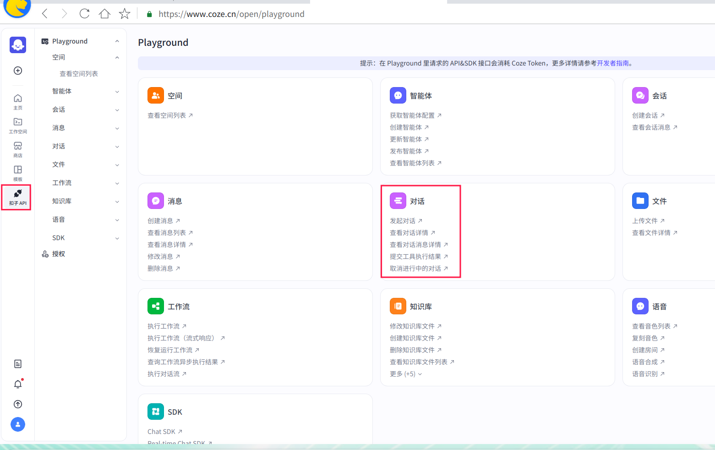Open 提交工具执行结果 link
Viewport: 715px width, 450px height.
(x=419, y=257)
